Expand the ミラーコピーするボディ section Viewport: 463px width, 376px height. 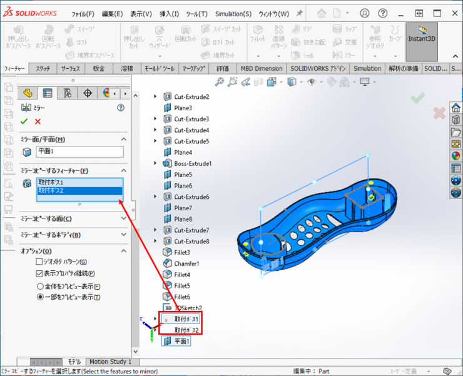[123, 235]
